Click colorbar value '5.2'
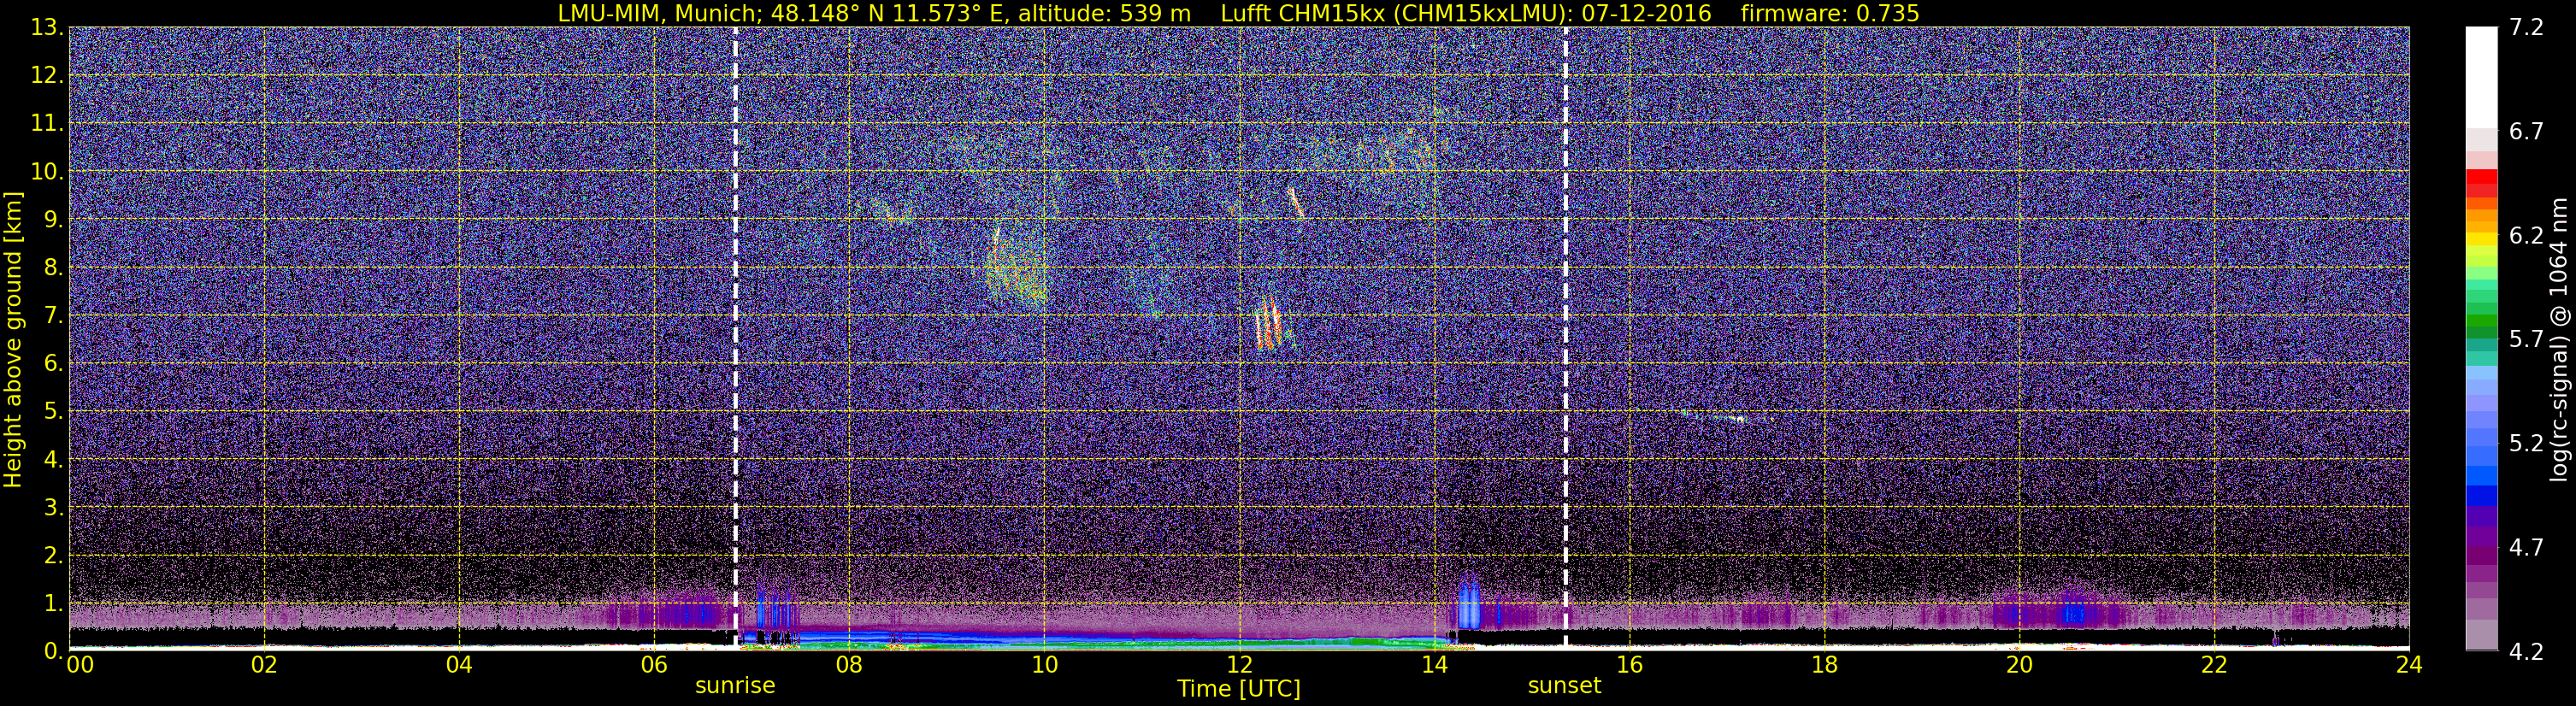 click(2526, 444)
